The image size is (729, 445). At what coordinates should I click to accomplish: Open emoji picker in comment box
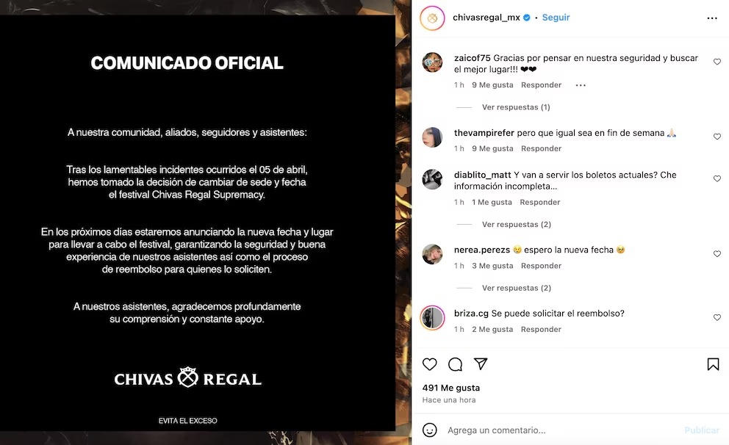pyautogui.click(x=430, y=430)
